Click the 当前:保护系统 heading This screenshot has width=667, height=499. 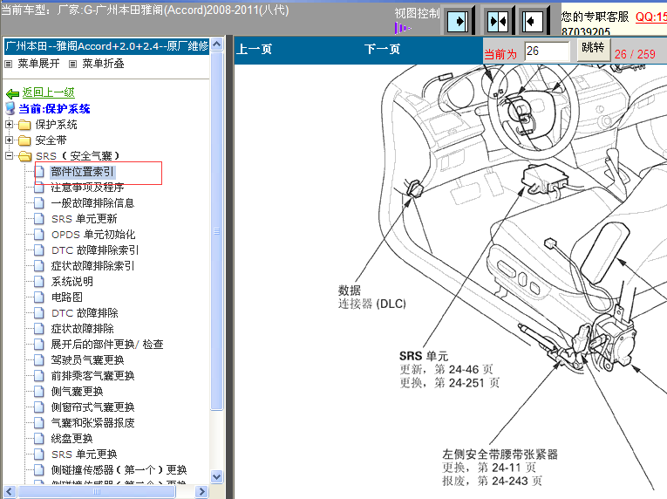click(x=54, y=109)
